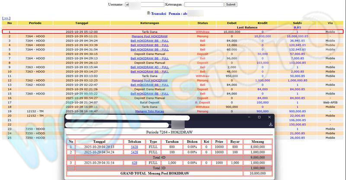Click the >> next page link
346x180 pixels.
(x=6, y=18)
